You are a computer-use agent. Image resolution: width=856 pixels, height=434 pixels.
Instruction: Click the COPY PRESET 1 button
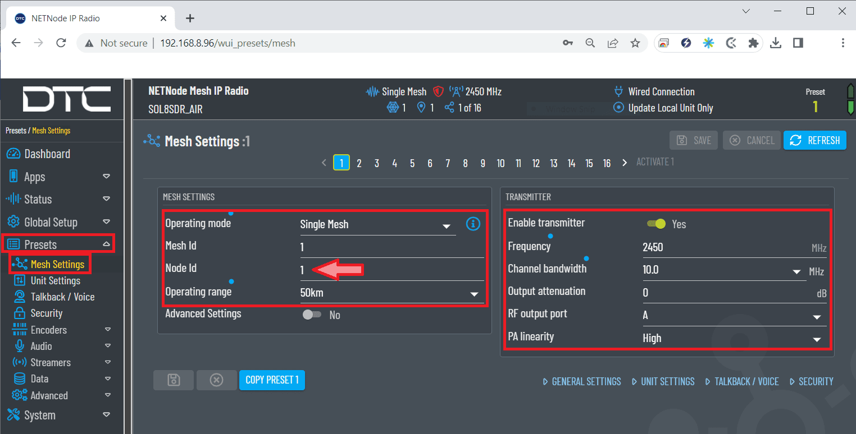(x=272, y=380)
